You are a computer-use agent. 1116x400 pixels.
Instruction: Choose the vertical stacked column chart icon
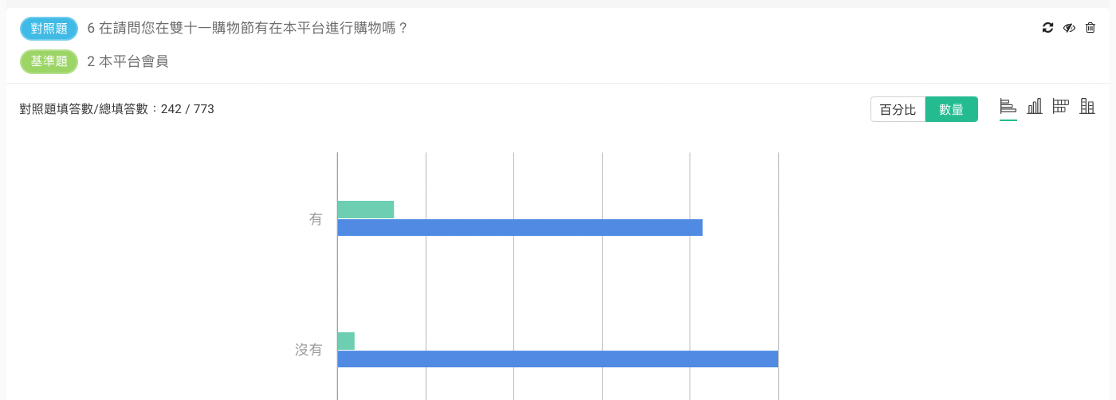pos(1087,107)
